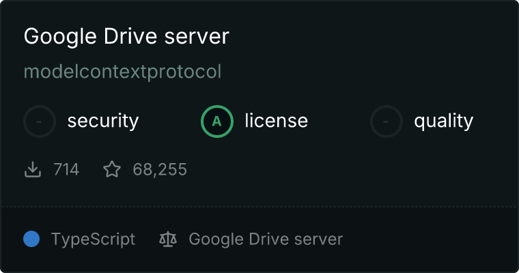The height and width of the screenshot is (273, 519).
Task: Select the quality label
Action: tap(443, 121)
